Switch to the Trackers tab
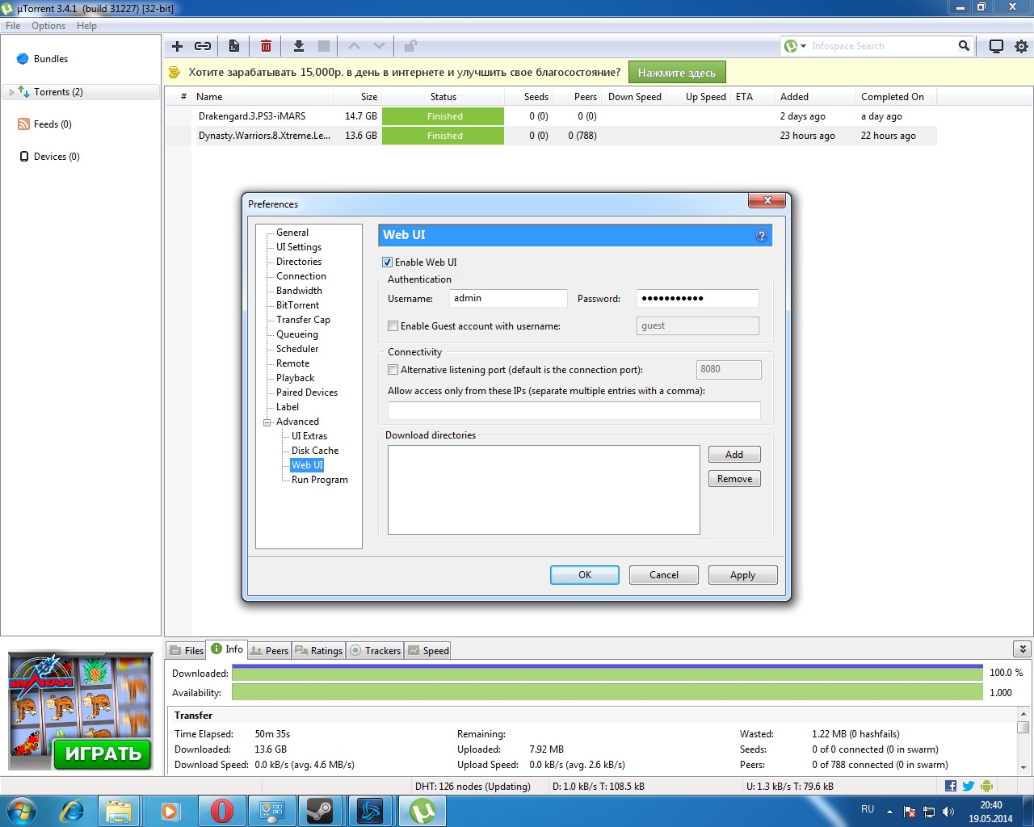Viewport: 1034px width, 827px height. click(375, 650)
